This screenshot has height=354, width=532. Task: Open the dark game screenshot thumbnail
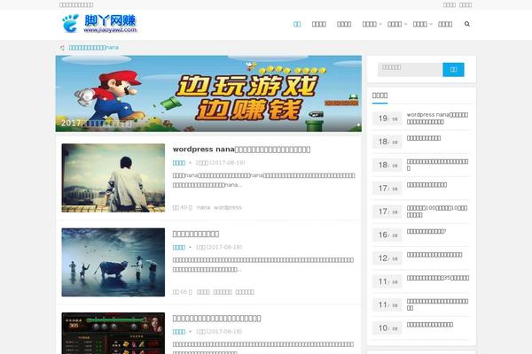tap(113, 333)
